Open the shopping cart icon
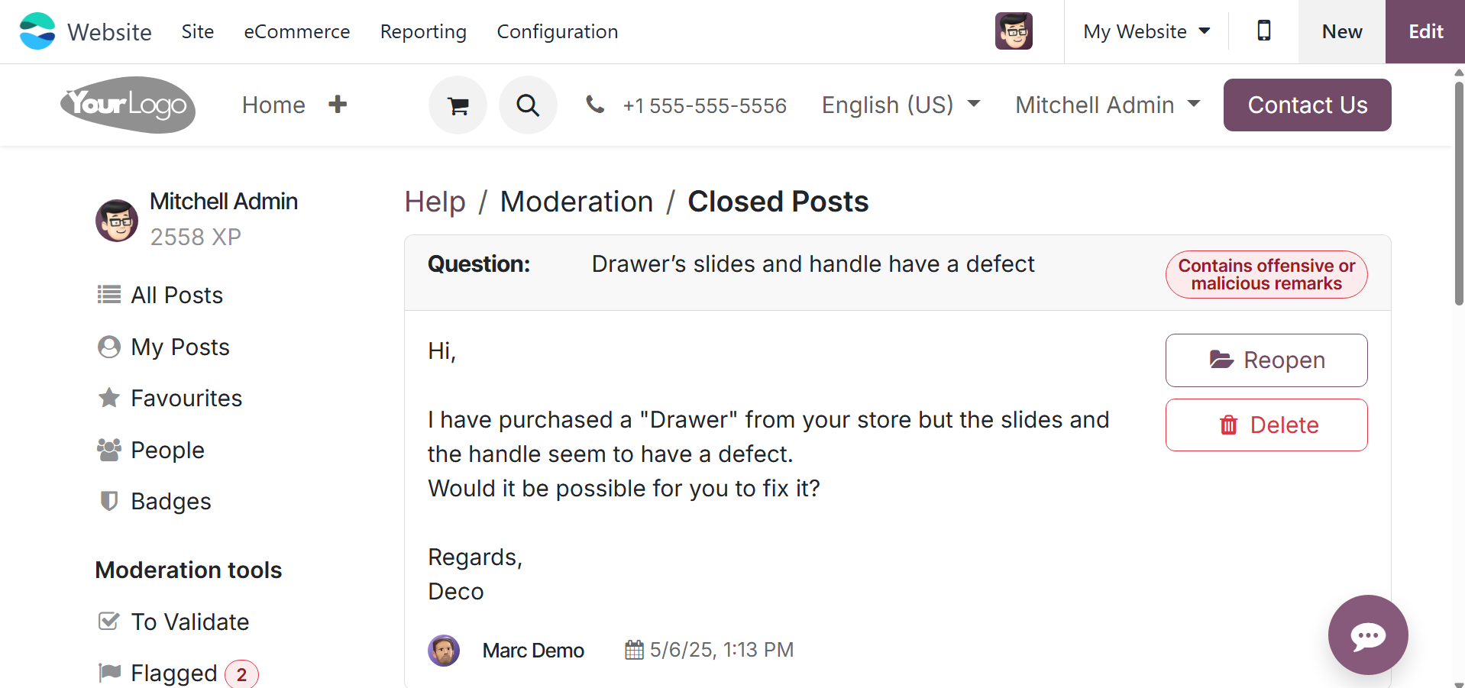Screen dimensions: 1465x688 click(458, 105)
